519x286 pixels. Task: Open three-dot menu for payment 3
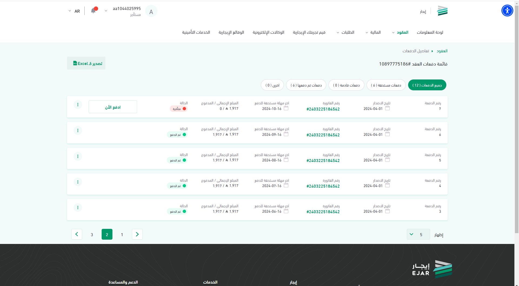pyautogui.click(x=78, y=208)
